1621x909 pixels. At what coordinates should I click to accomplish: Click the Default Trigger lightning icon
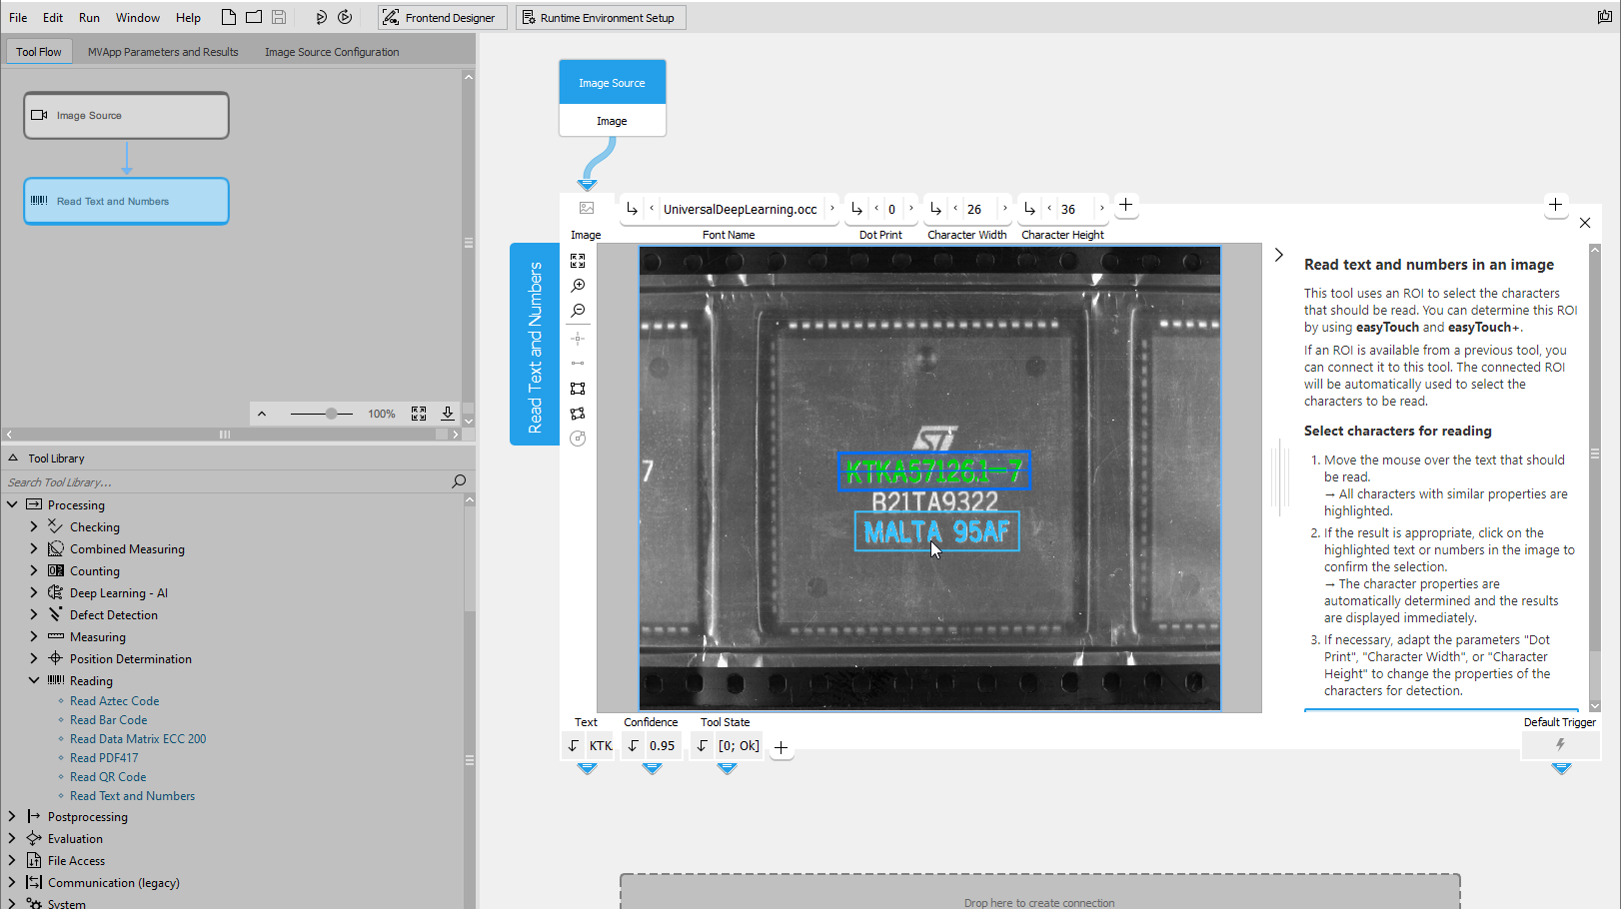pyautogui.click(x=1560, y=745)
